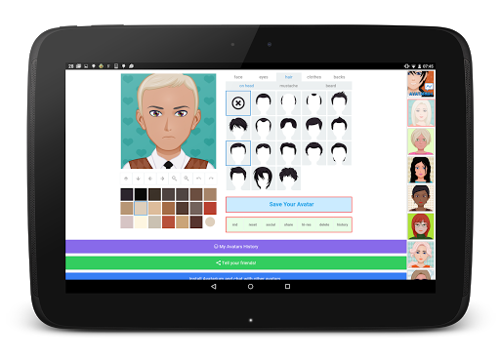Open the beard sub-tab
The image size is (500, 360).
(331, 86)
